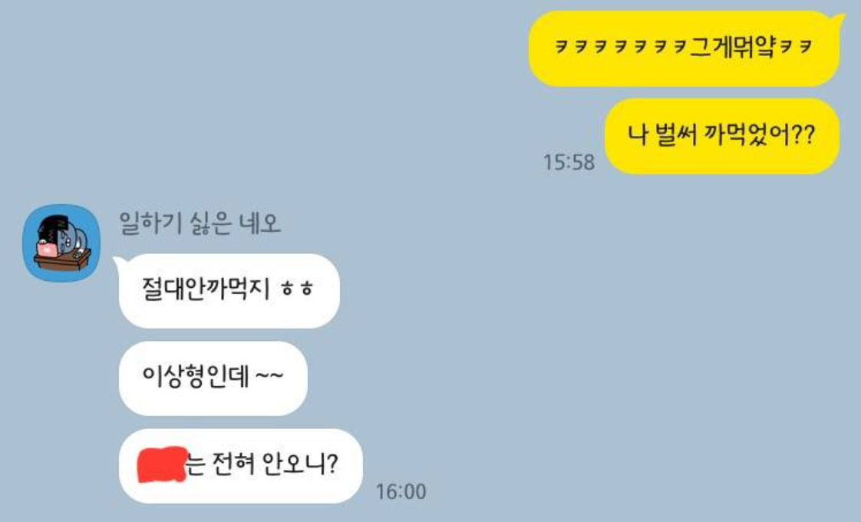Screen dimensions: 861x522
Task: Click the pink laptop in the avatar
Action: click(47, 250)
